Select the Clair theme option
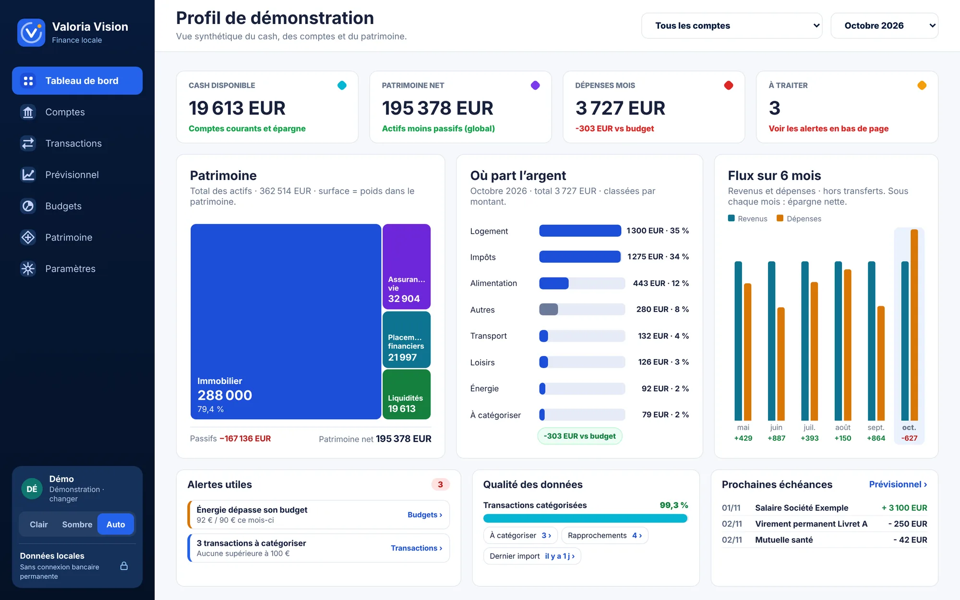 [x=39, y=524]
